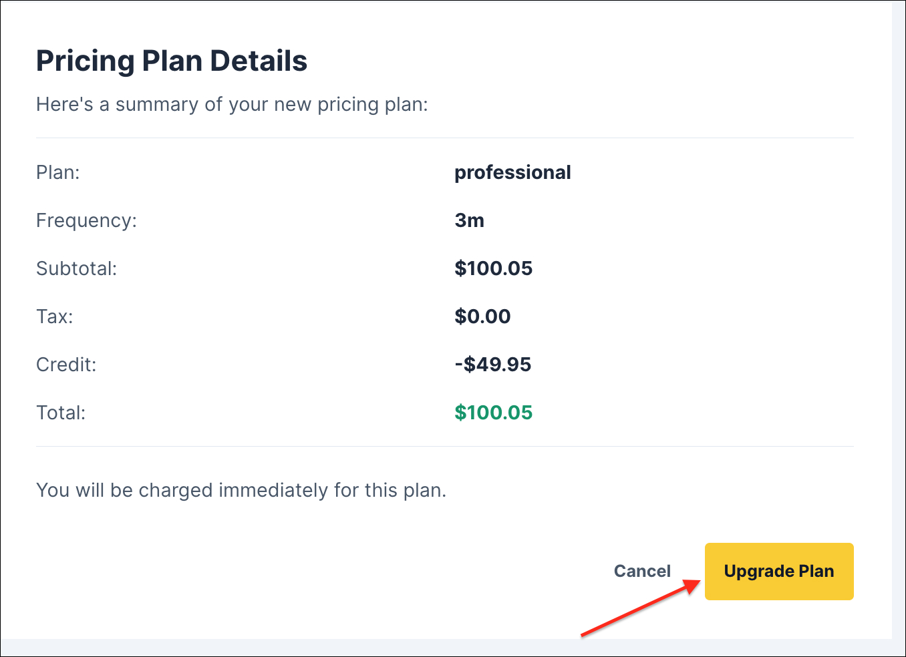The height and width of the screenshot is (657, 906).
Task: Click the Credit: label
Action: click(66, 365)
